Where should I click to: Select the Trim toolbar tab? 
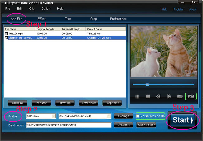(x=68, y=19)
